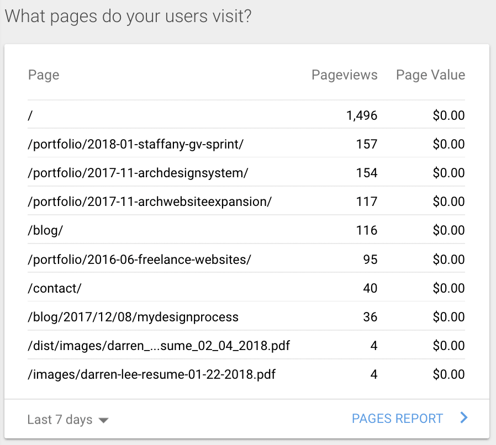Select /blog/2017/12/08/mydesignprocess page entry
496x445 pixels.
(x=133, y=317)
